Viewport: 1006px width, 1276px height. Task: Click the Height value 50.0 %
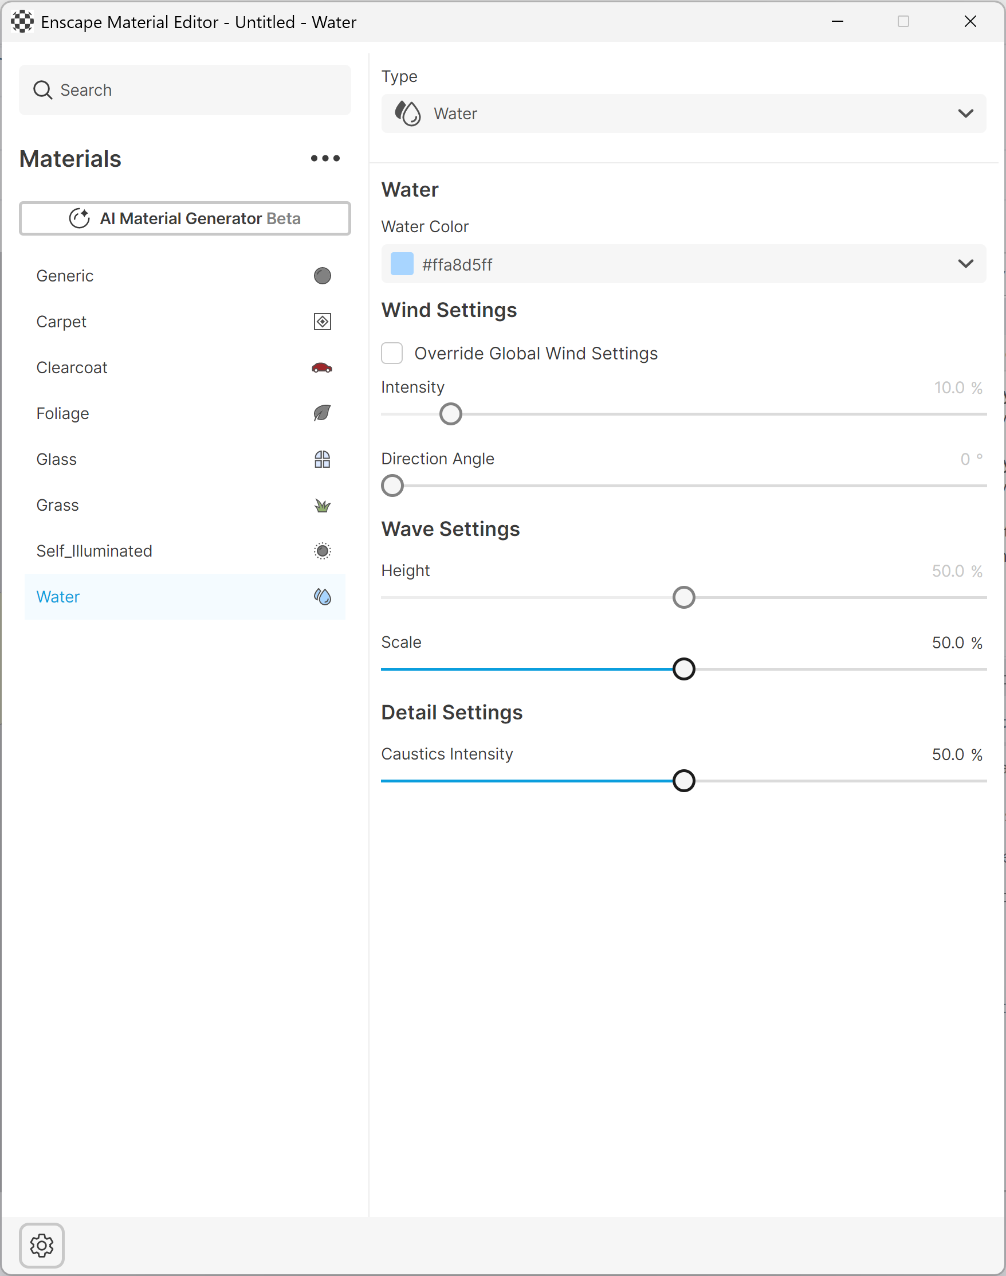957,571
